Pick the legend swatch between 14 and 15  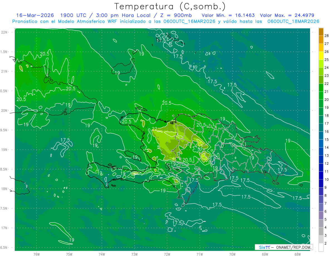pyautogui.click(x=321, y=143)
